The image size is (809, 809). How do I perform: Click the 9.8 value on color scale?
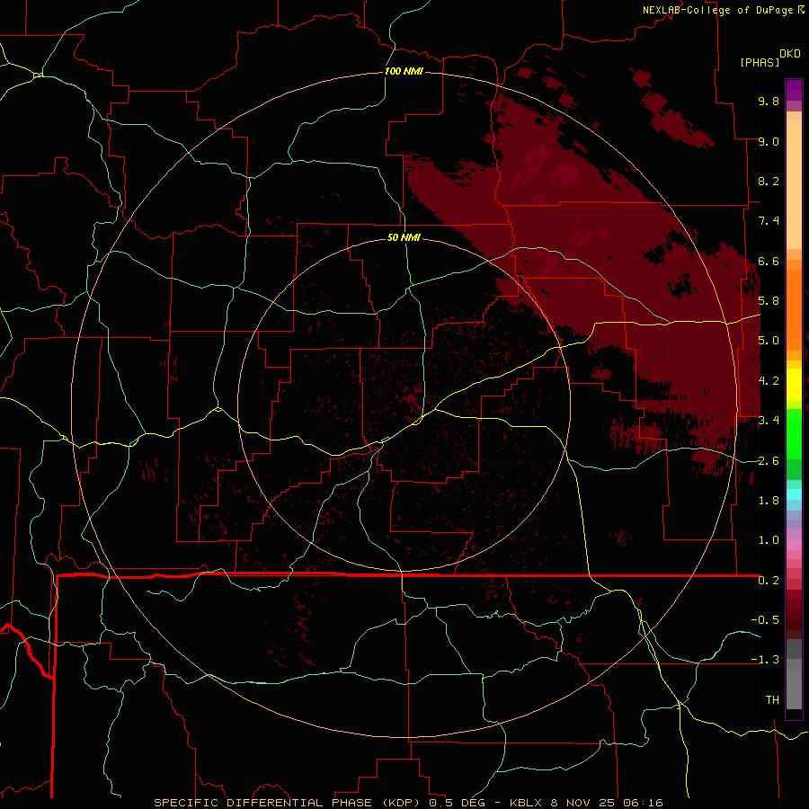click(x=769, y=101)
